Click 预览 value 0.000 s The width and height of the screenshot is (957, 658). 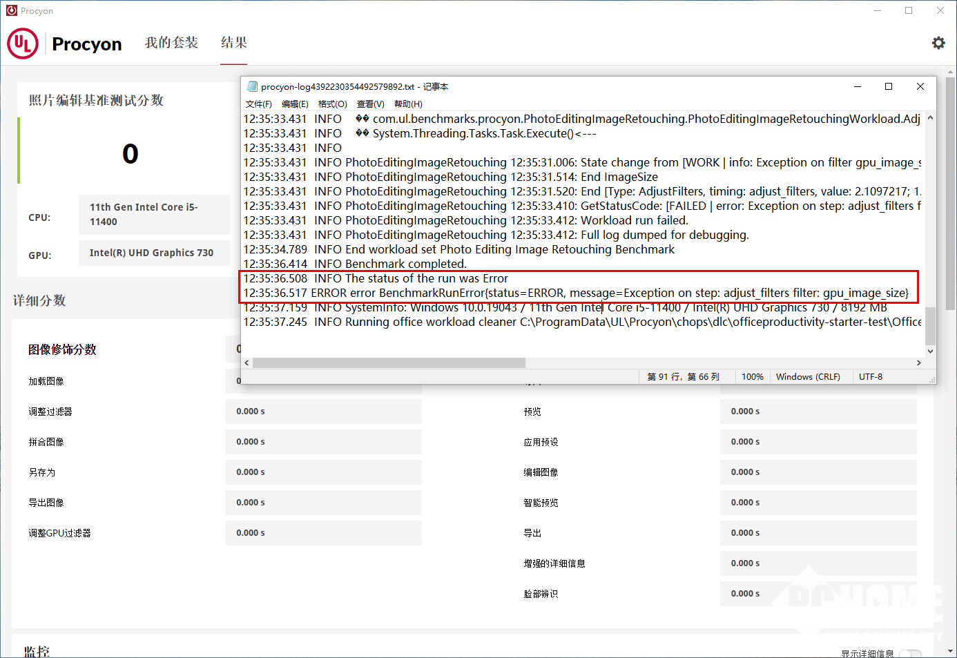point(818,412)
